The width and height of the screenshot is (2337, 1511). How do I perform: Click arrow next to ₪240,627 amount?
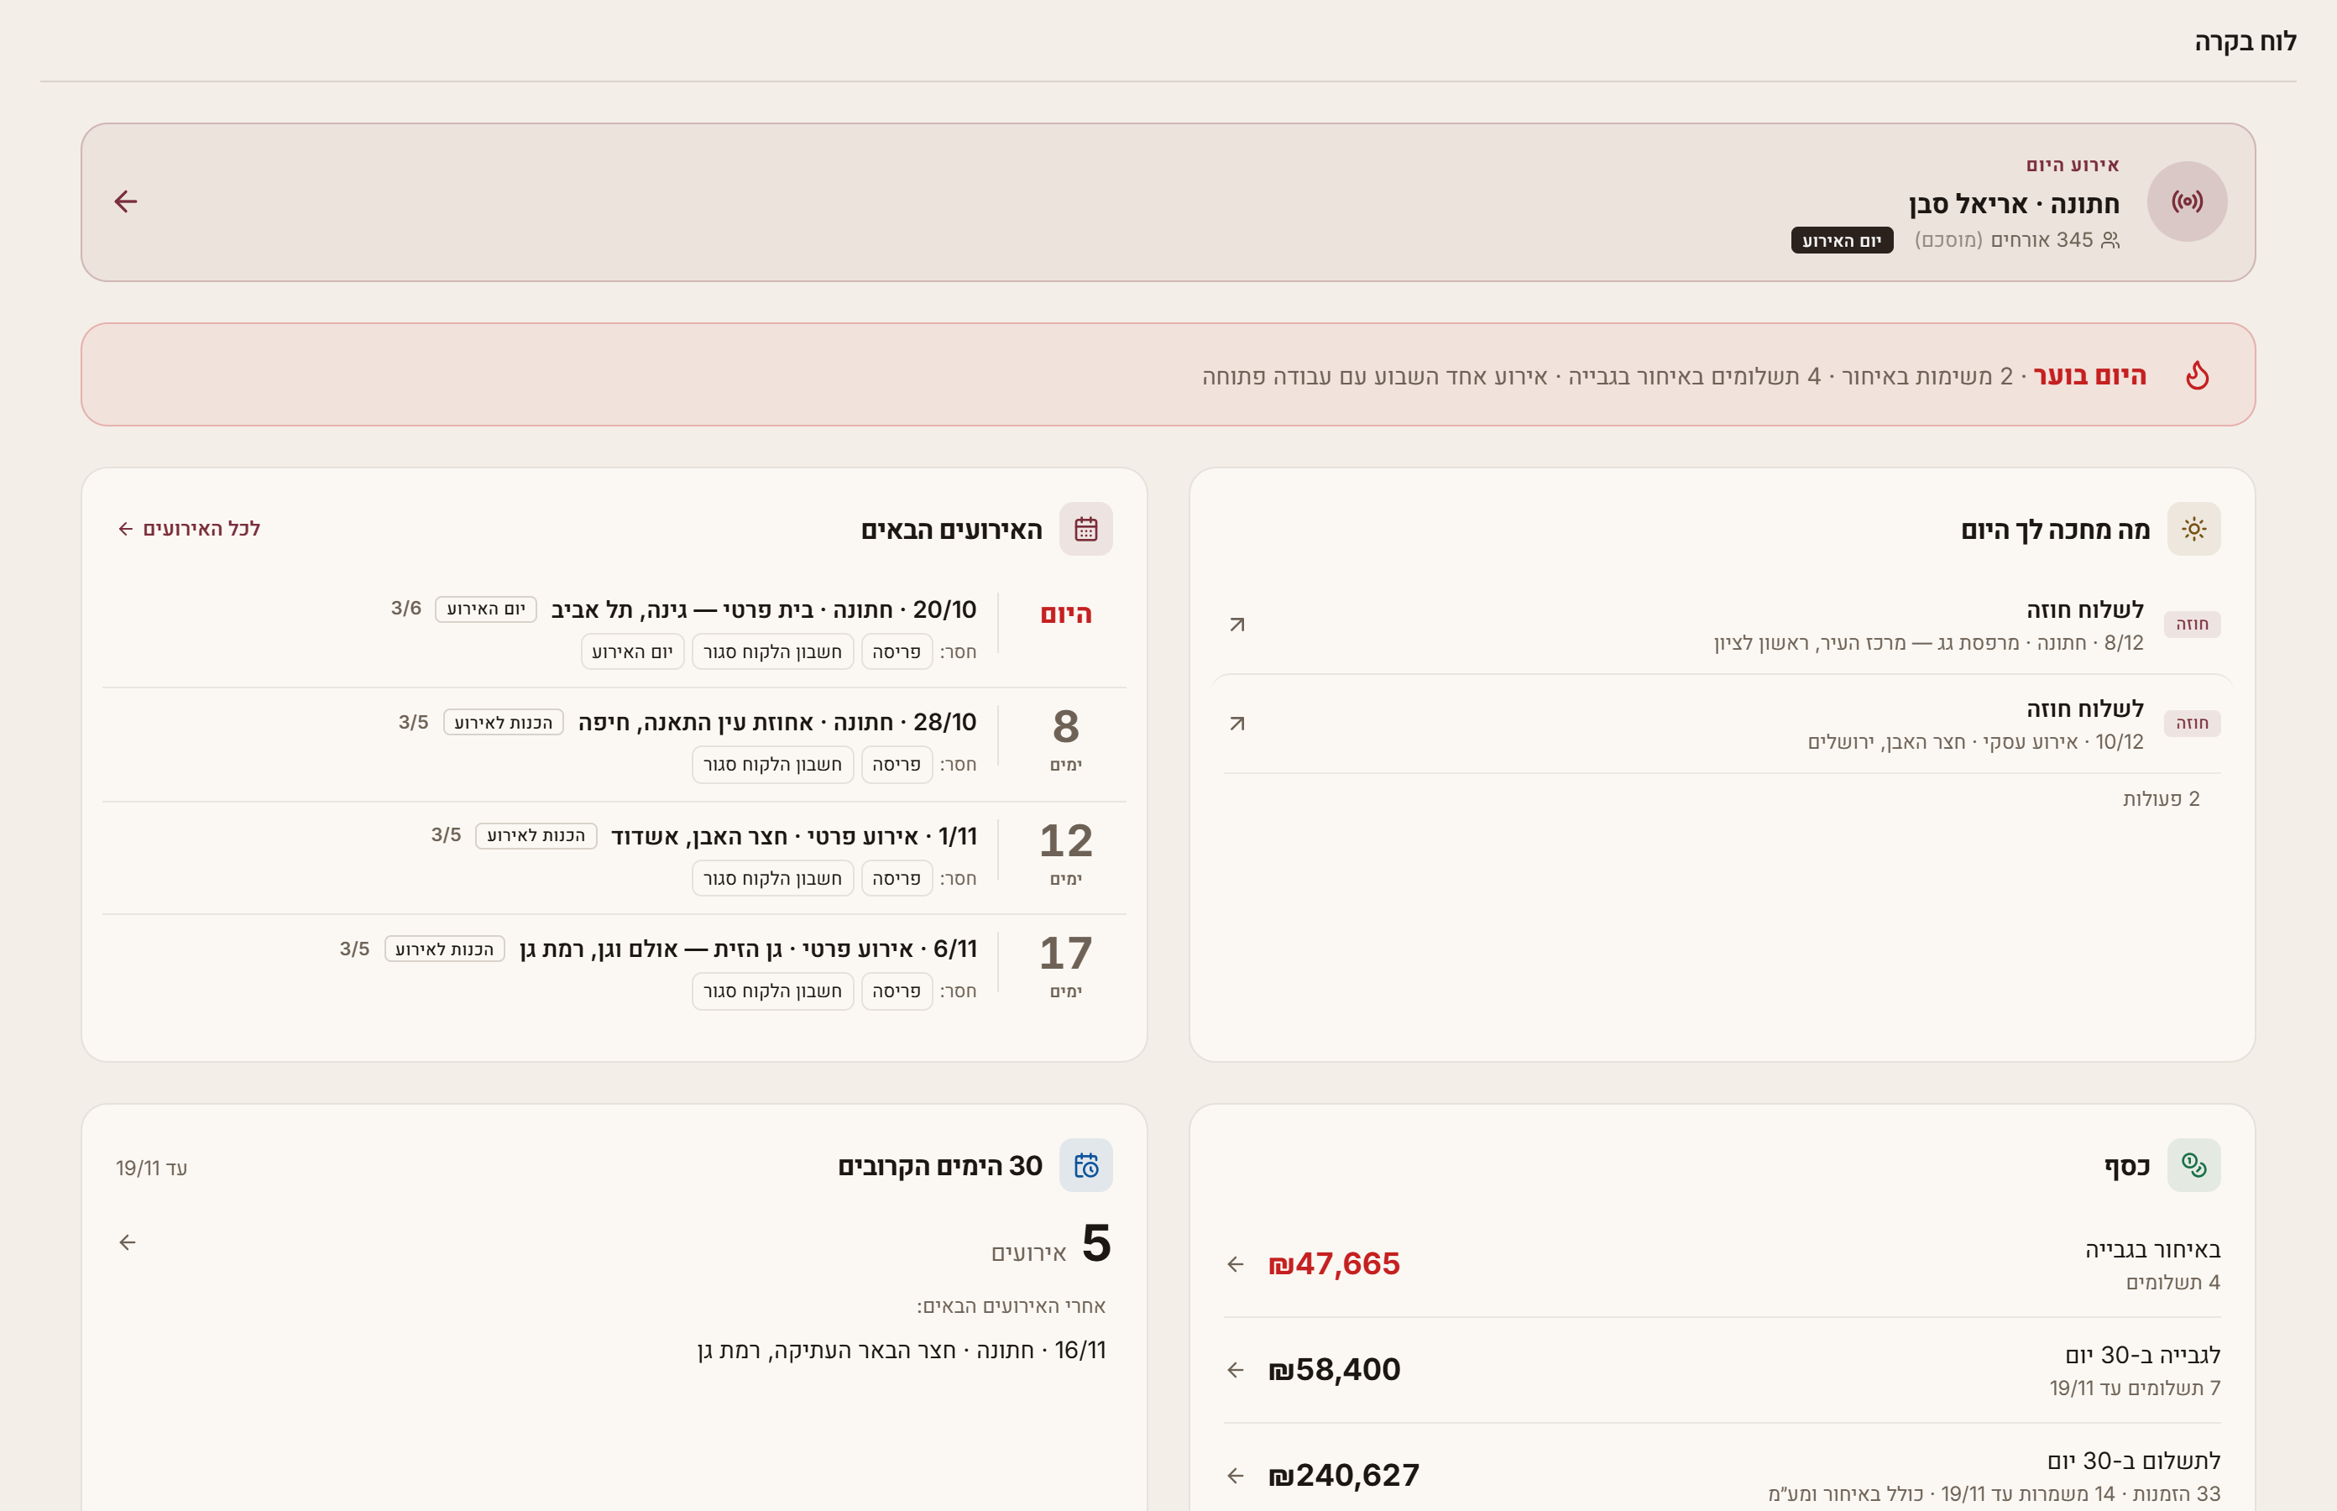(x=1235, y=1476)
